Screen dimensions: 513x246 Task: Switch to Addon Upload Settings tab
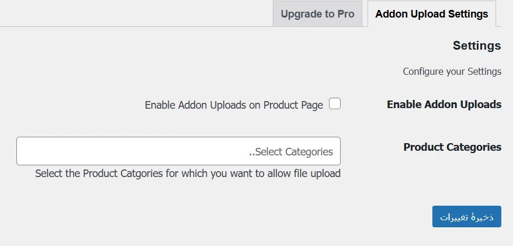(x=431, y=14)
